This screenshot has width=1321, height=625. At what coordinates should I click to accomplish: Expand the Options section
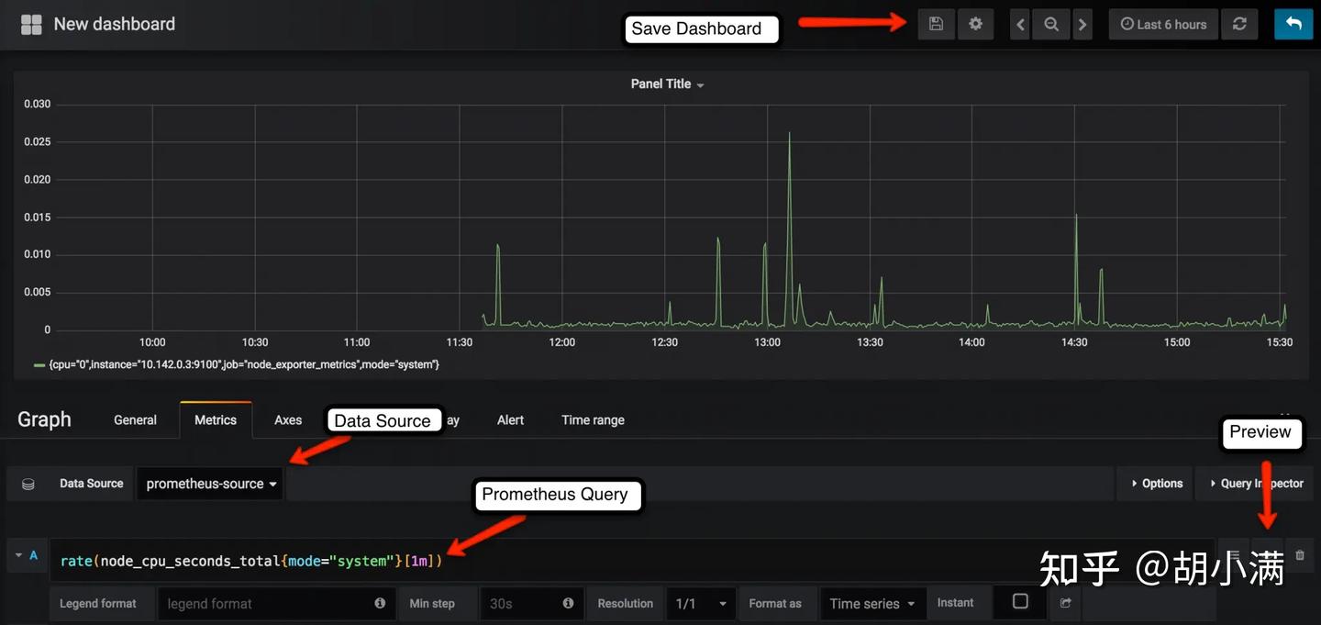[x=1156, y=484]
